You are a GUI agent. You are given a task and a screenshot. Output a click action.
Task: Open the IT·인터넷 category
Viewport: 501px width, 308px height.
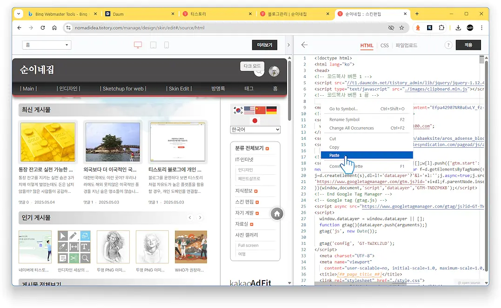tap(244, 160)
